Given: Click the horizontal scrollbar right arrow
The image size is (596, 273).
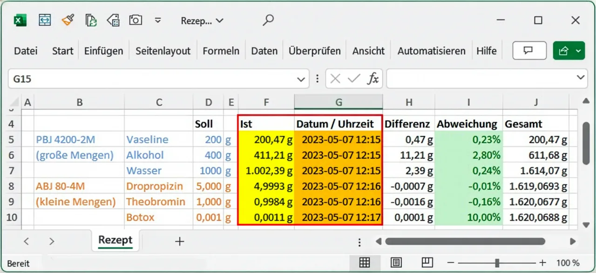Looking at the screenshot, I should 573,241.
